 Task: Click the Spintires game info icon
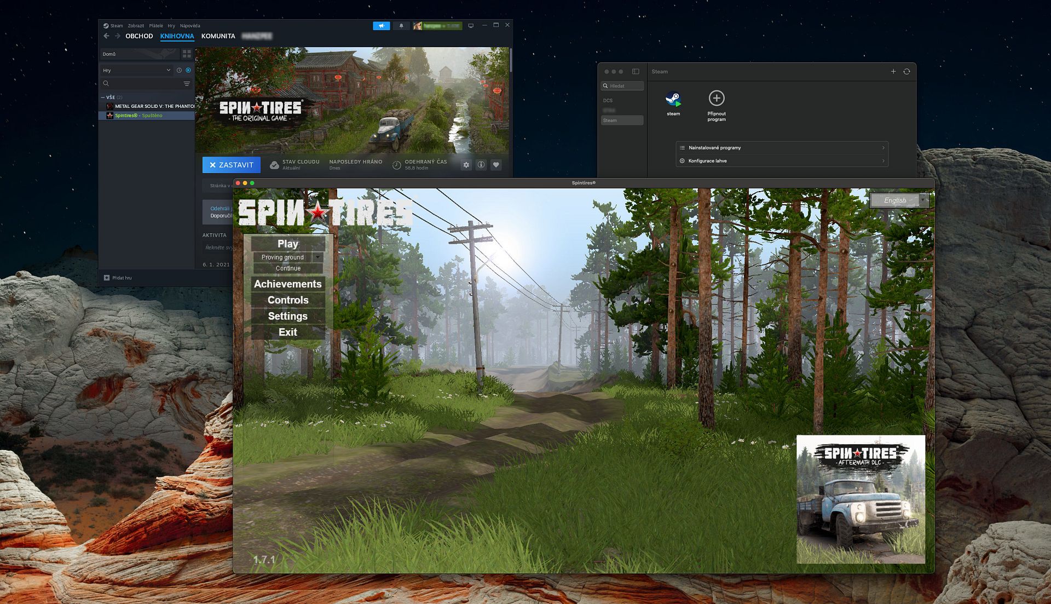pyautogui.click(x=481, y=165)
